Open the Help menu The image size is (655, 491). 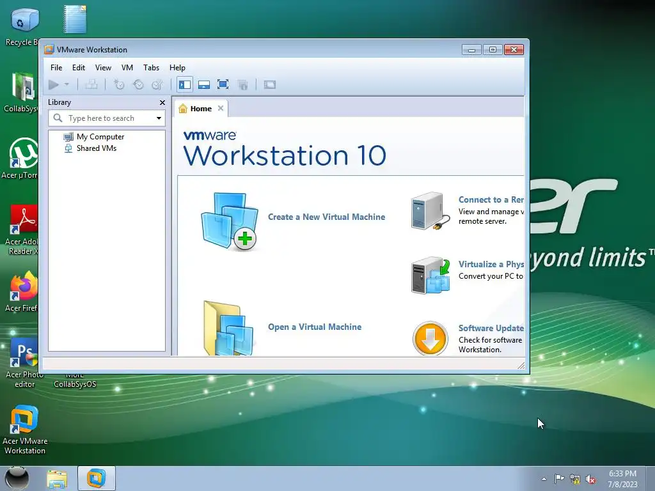(x=177, y=68)
